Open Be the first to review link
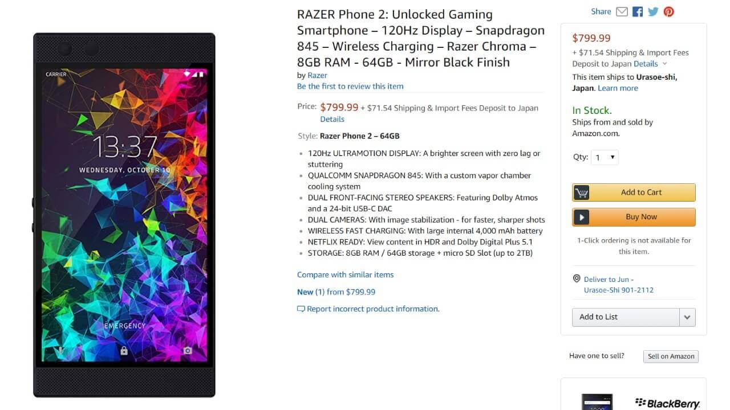Viewport: 730px width, 410px height. pos(350,87)
